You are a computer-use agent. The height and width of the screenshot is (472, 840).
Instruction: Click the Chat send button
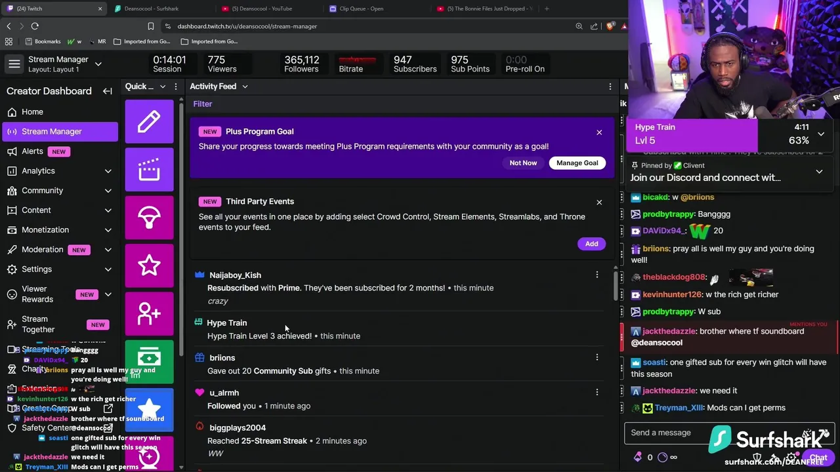[x=818, y=458]
